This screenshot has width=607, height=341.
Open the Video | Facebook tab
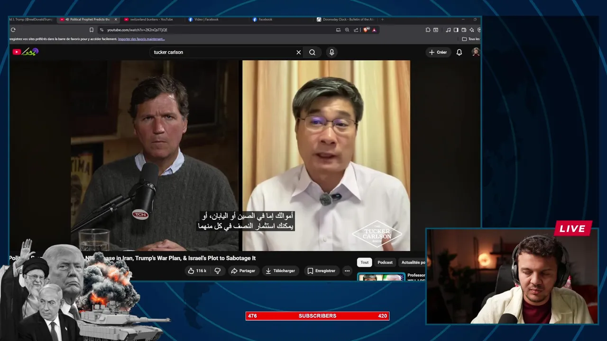(206, 19)
